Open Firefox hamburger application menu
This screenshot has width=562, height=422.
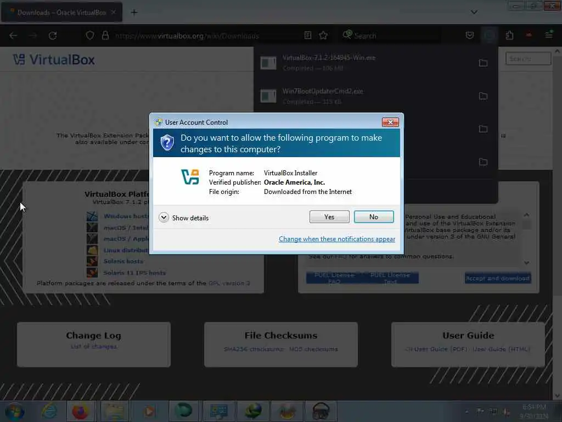(x=549, y=35)
